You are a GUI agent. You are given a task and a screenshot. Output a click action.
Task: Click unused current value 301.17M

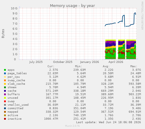tap(52, 98)
